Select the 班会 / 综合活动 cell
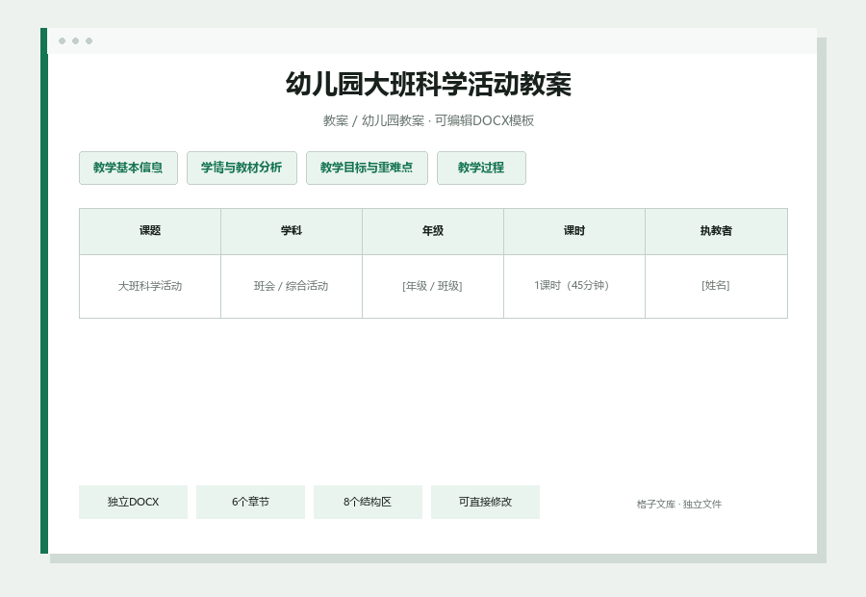 (x=292, y=286)
